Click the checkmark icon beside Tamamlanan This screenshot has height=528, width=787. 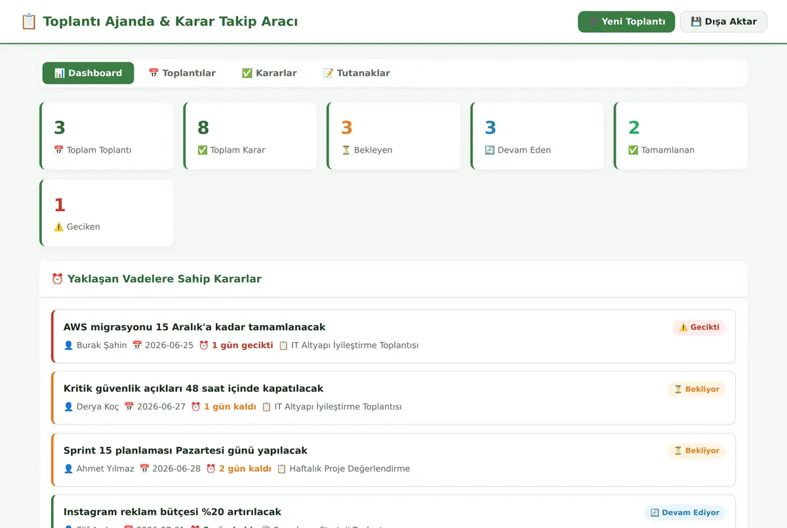pos(633,150)
